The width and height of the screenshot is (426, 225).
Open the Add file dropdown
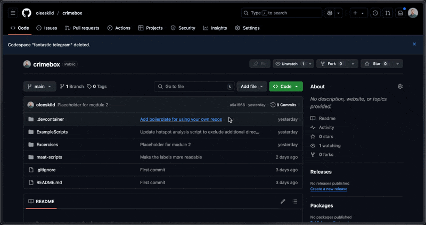pyautogui.click(x=252, y=86)
